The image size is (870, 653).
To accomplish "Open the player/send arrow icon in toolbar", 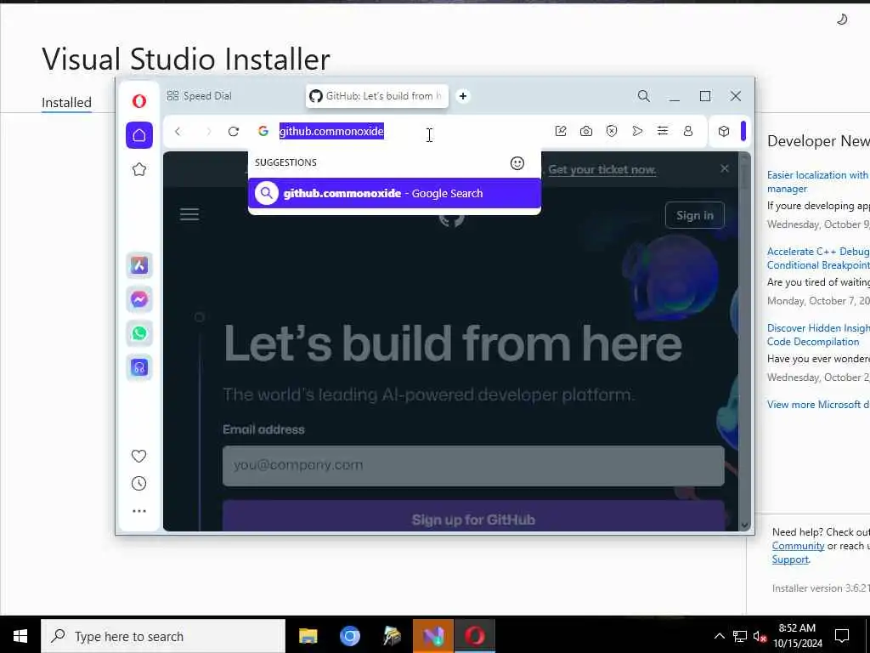I will pos(637,131).
